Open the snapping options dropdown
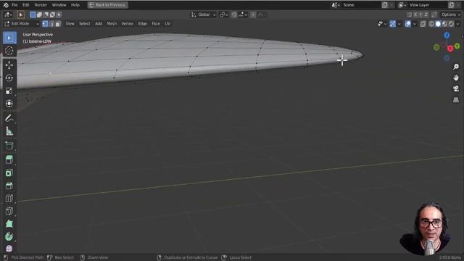 click(243, 14)
